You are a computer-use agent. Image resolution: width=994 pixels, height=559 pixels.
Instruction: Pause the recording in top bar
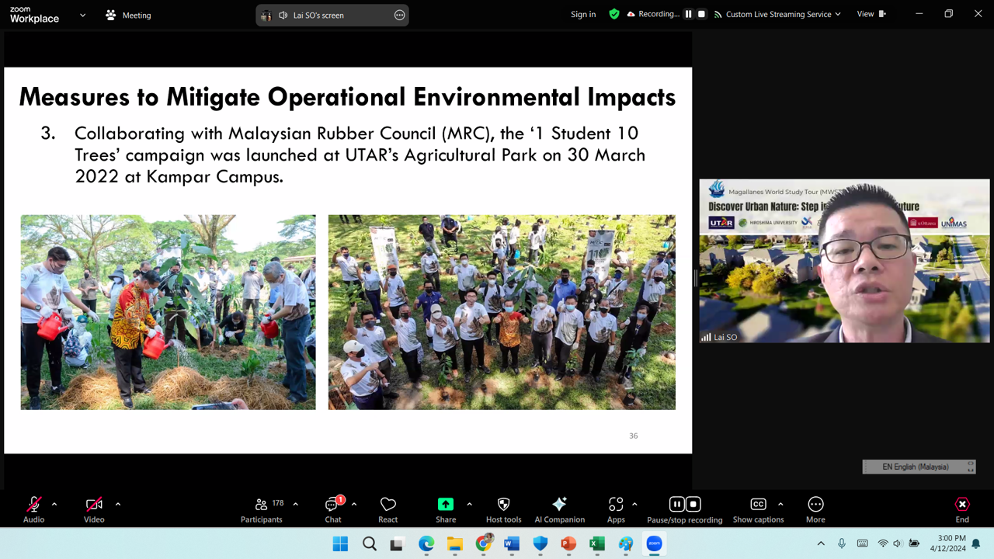(x=688, y=14)
